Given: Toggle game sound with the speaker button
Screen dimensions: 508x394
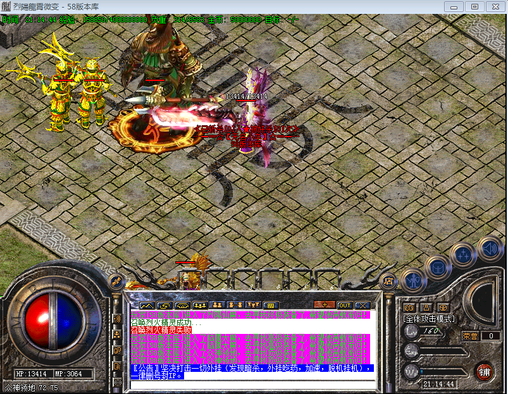Looking at the screenshot, I should click(490, 249).
